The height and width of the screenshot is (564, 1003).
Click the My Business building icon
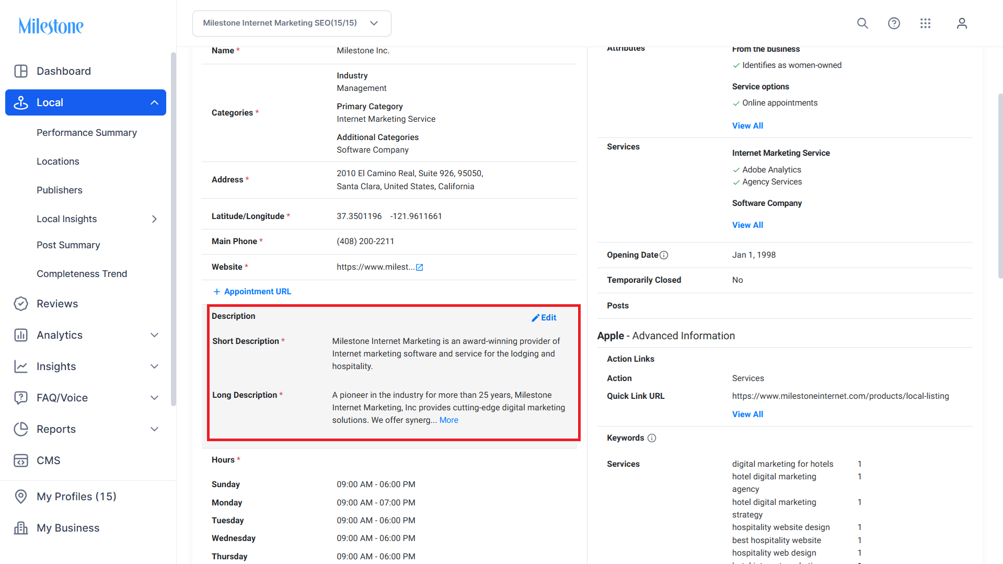click(x=21, y=528)
